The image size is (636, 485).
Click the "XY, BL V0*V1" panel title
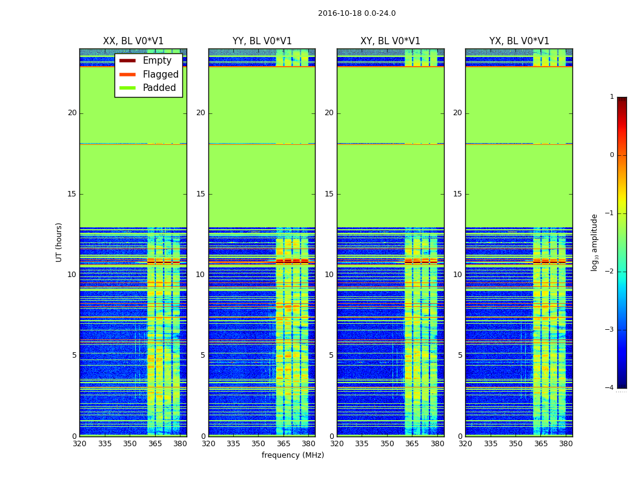[390, 41]
